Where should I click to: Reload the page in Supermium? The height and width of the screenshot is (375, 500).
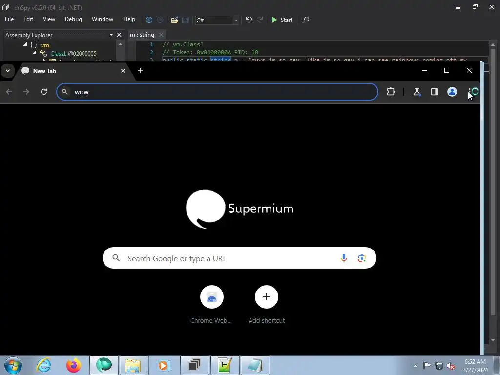[44, 92]
